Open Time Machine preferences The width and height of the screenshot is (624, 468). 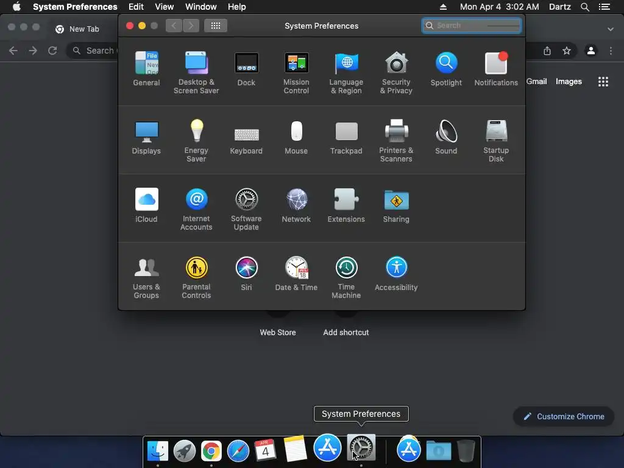click(346, 277)
